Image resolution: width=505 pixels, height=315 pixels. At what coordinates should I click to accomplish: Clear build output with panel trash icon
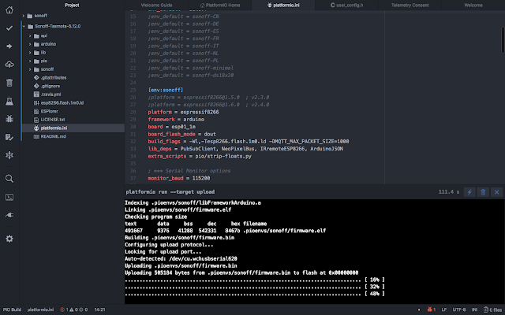[x=483, y=192]
